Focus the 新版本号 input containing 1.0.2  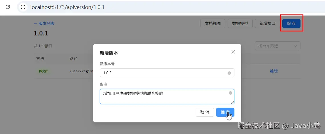coord(167,73)
